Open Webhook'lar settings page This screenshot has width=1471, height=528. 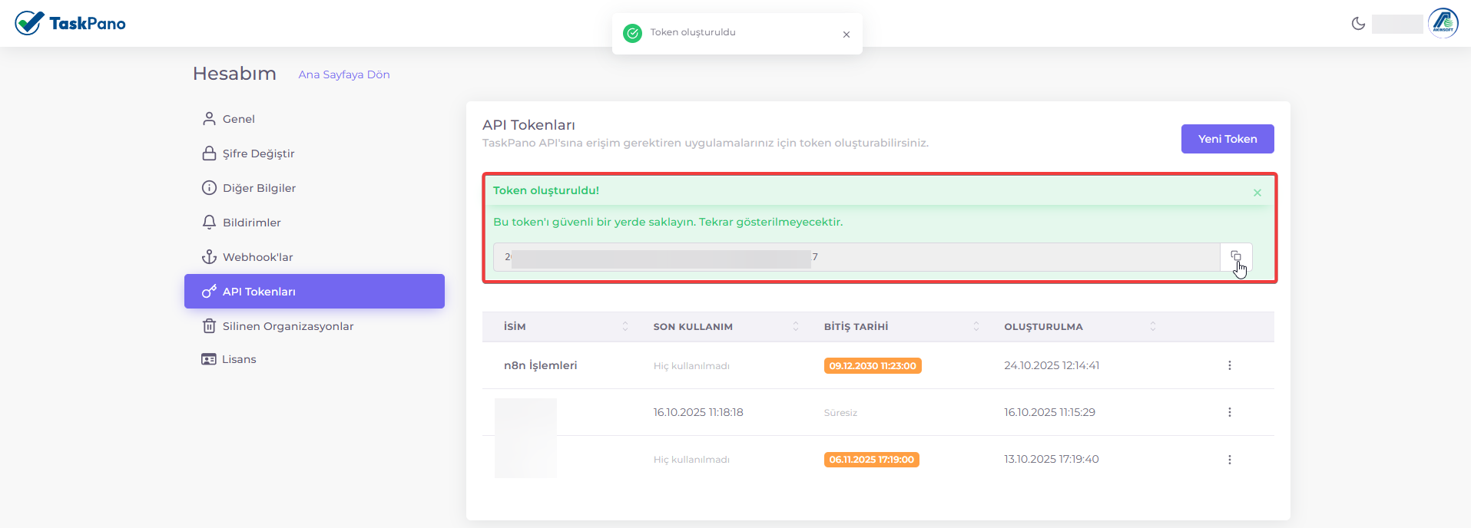pyautogui.click(x=257, y=257)
